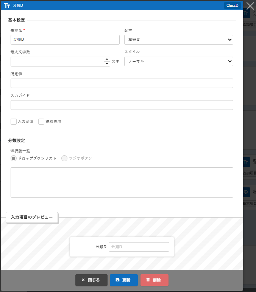Click inside the 選択肢一覧 text area
This screenshot has height=292, width=256.
tap(122, 182)
